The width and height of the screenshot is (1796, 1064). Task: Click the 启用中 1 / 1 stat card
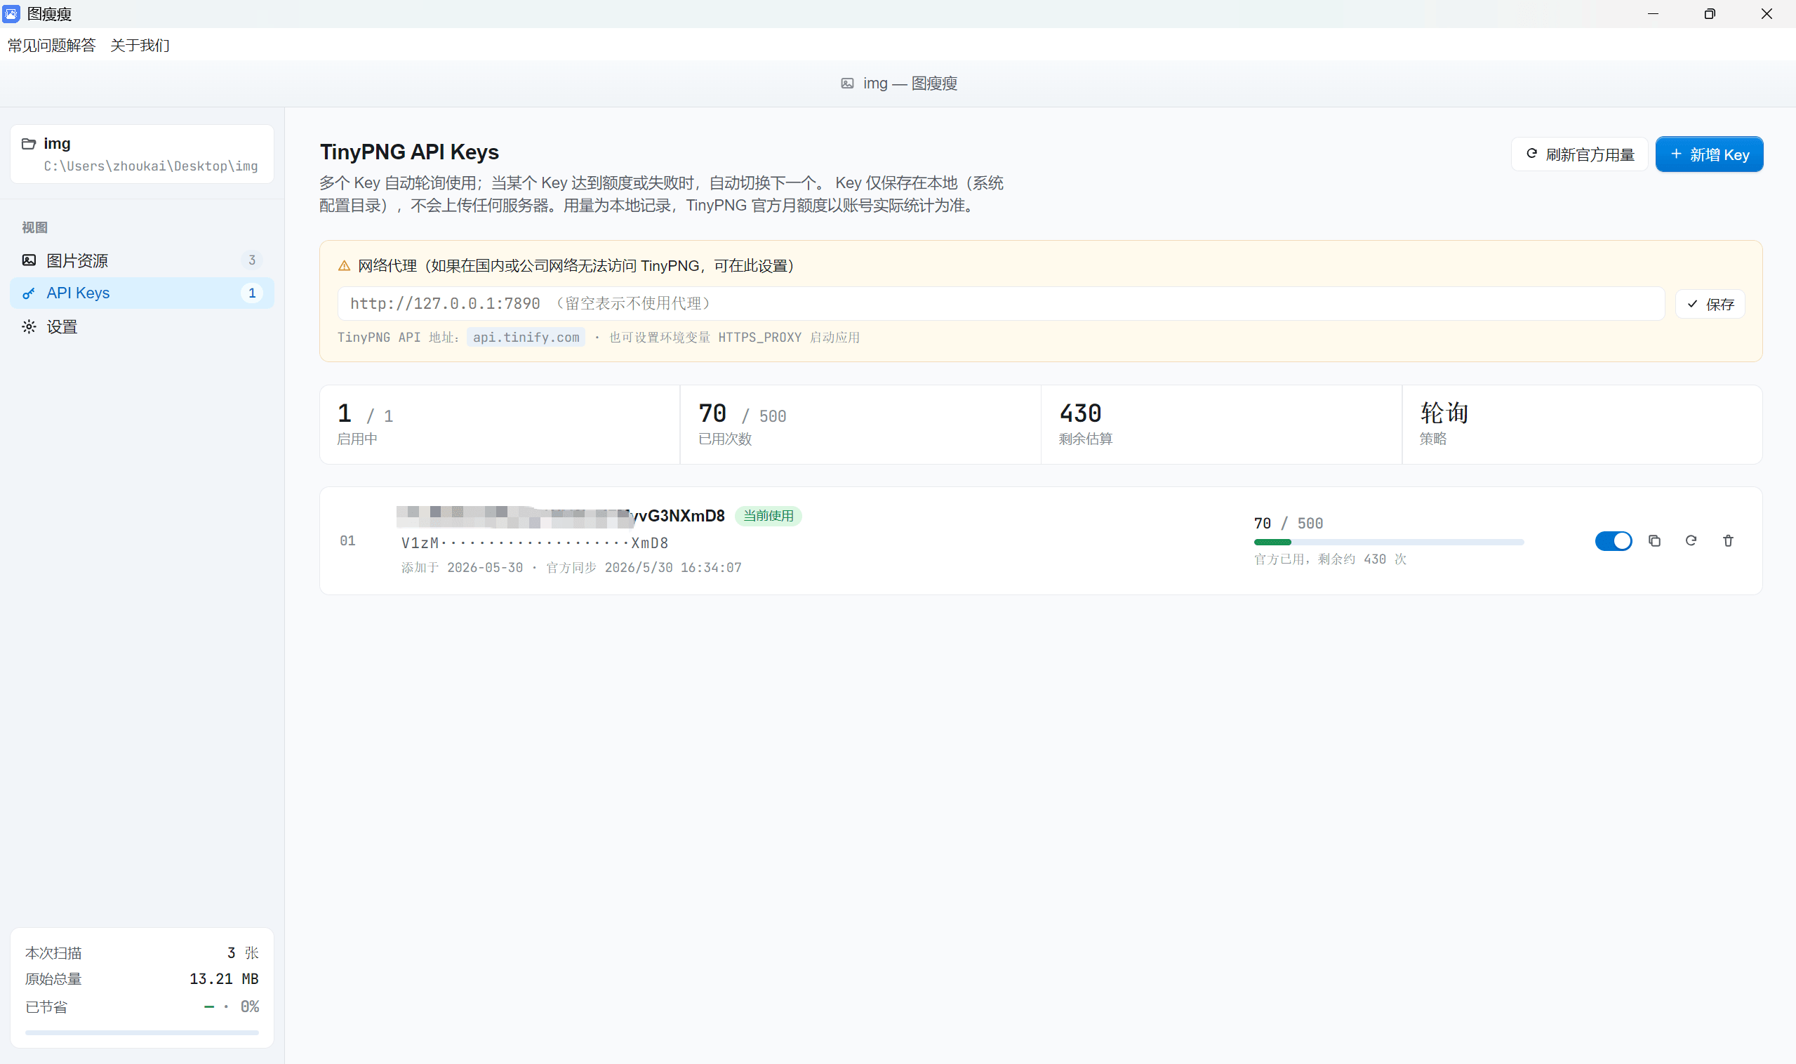pyautogui.click(x=500, y=425)
